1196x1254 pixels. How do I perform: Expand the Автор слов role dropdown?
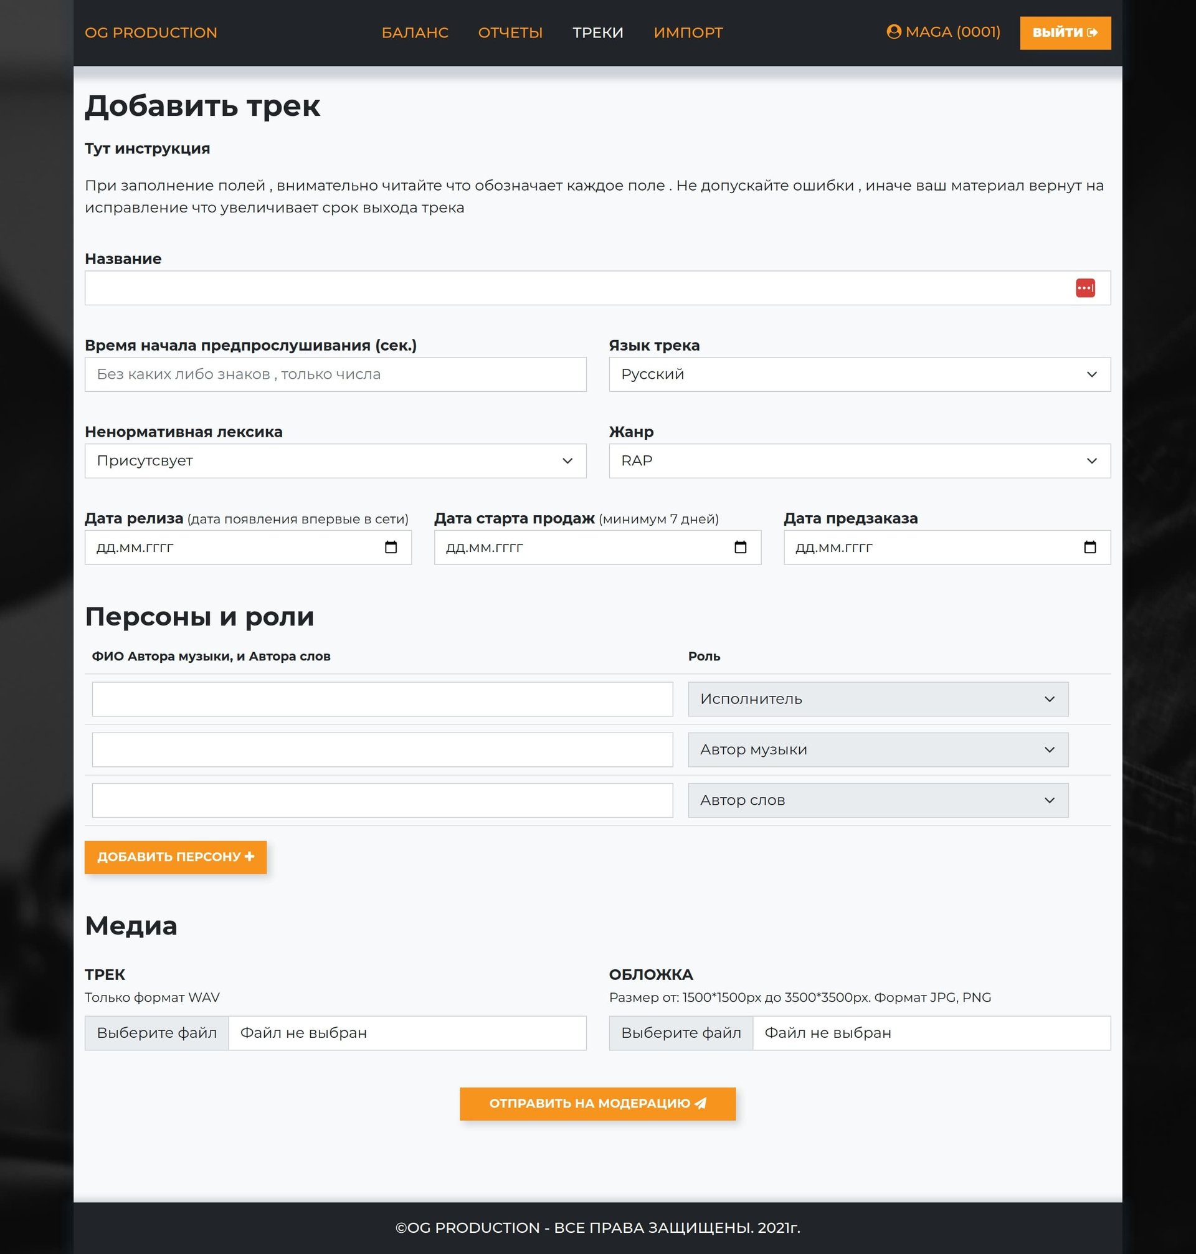tap(878, 800)
